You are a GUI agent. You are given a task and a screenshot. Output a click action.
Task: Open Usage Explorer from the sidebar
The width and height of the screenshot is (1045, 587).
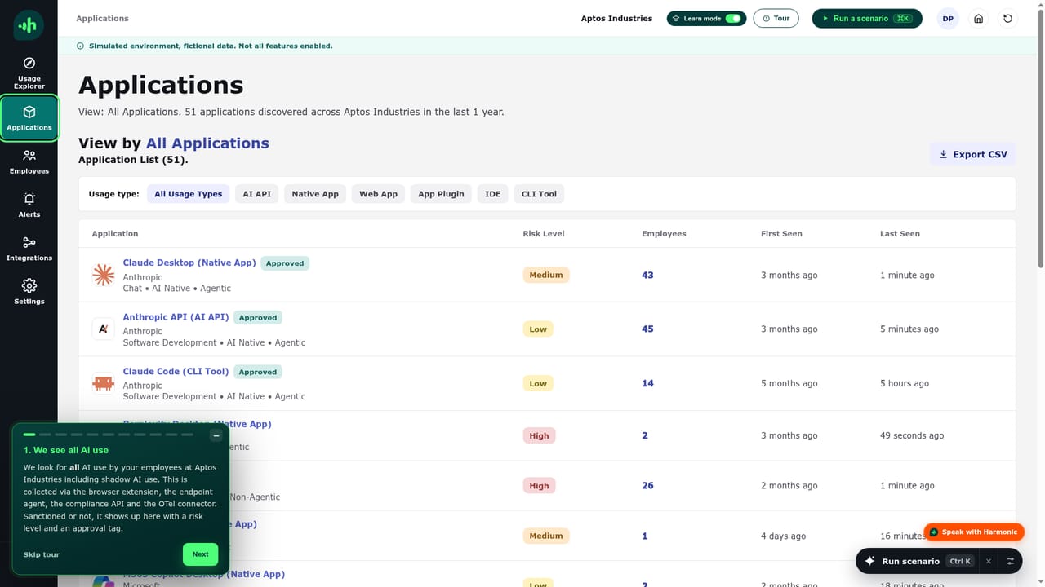pyautogui.click(x=29, y=73)
